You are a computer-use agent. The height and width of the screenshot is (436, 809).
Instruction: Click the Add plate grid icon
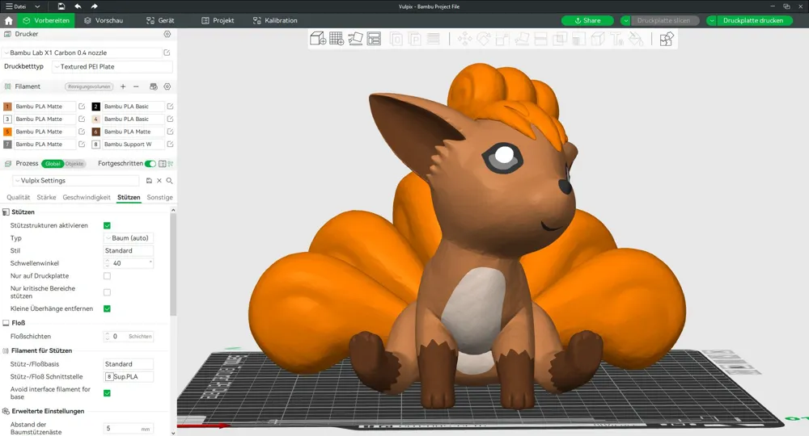click(x=337, y=39)
